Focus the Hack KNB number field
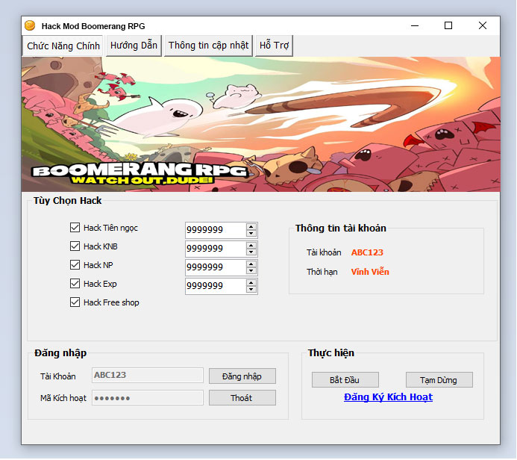517x460 pixels. pos(216,249)
